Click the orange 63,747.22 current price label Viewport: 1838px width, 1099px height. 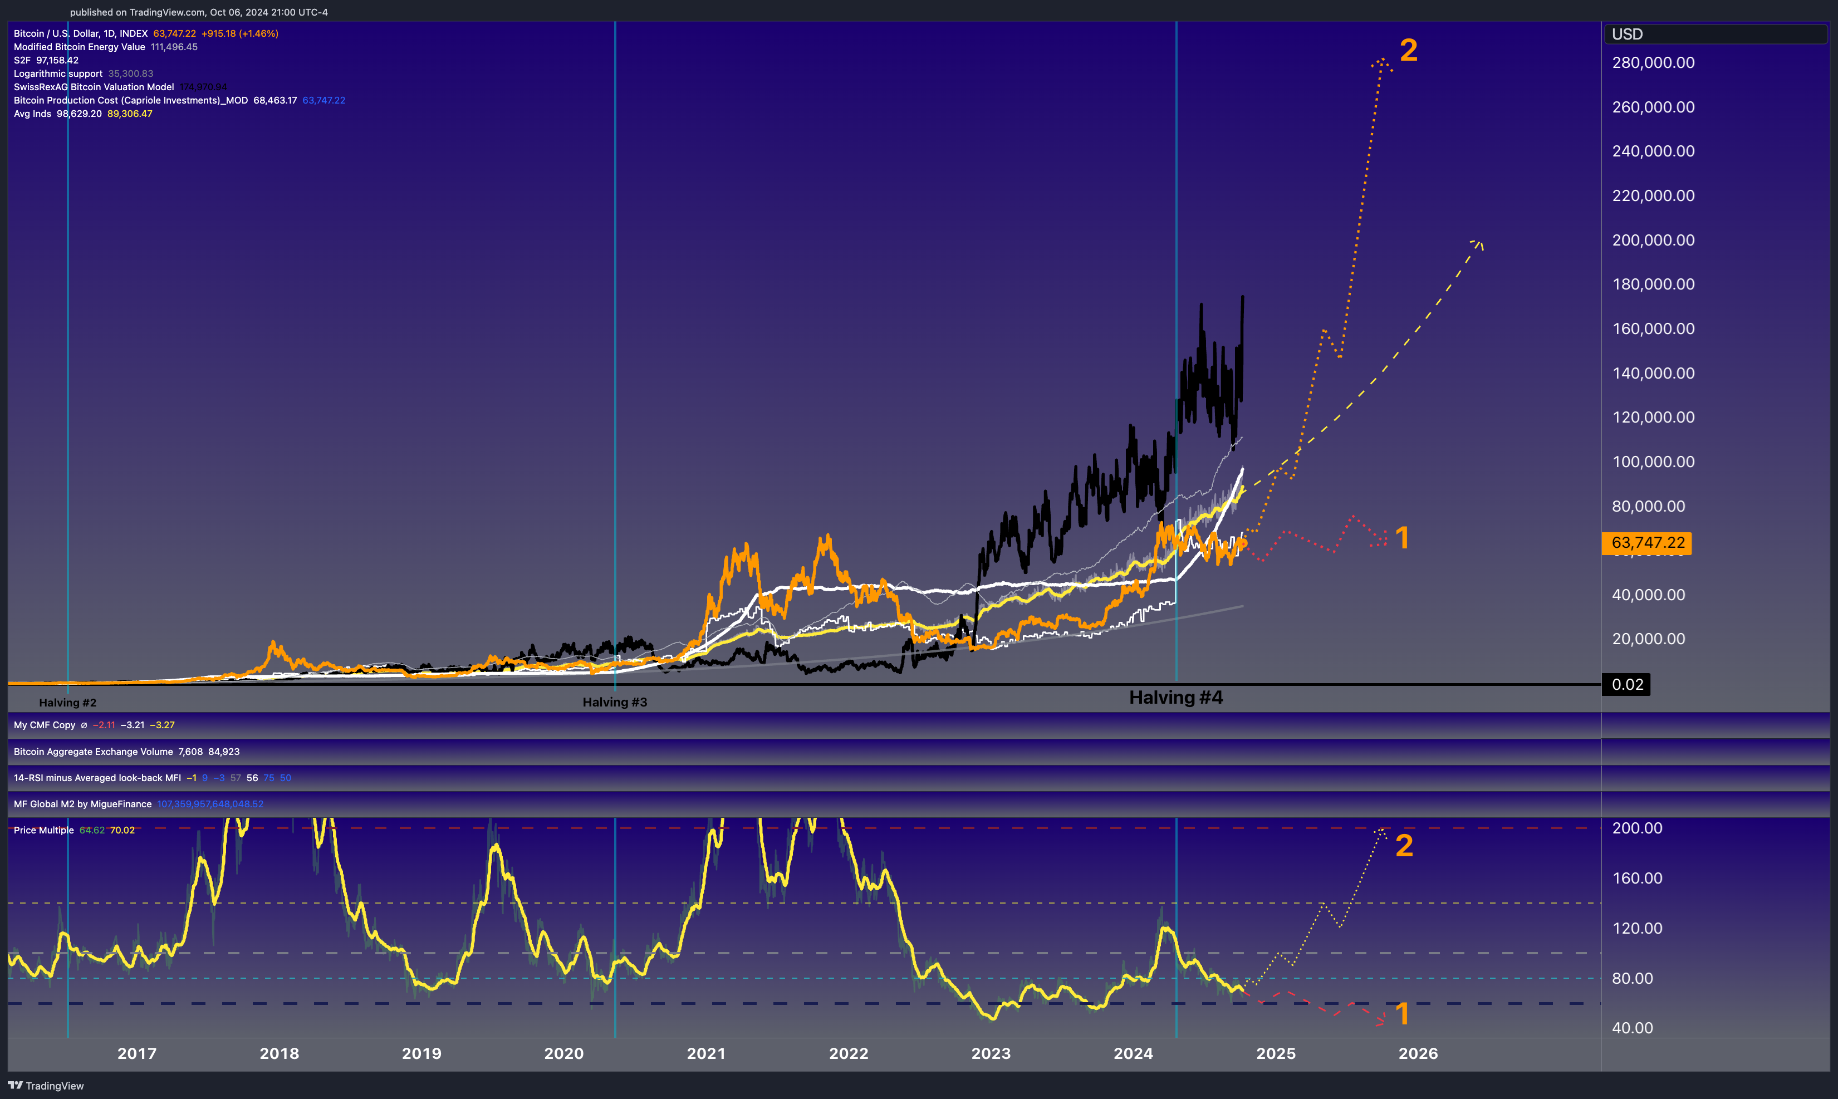click(1647, 543)
